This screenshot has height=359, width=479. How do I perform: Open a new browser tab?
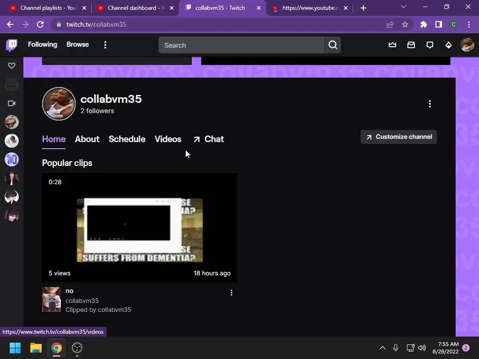[363, 8]
